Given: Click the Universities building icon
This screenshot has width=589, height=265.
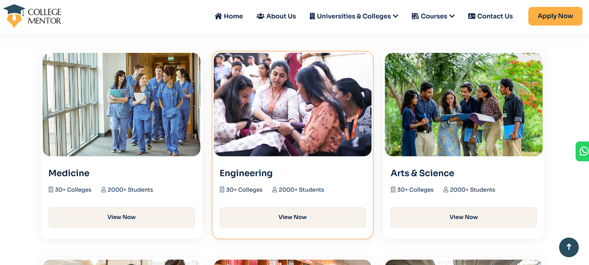Looking at the screenshot, I should 312,16.
